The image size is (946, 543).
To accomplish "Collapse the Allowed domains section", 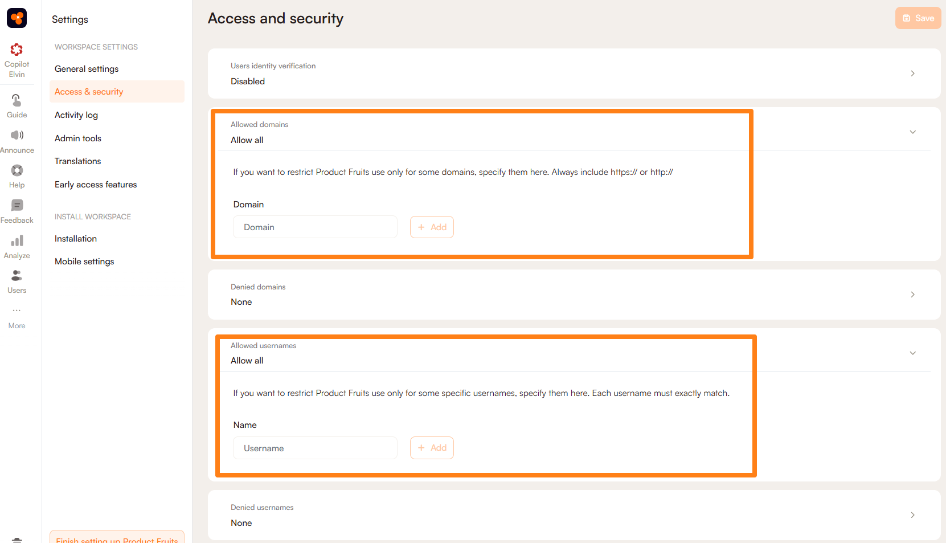I will 912,132.
